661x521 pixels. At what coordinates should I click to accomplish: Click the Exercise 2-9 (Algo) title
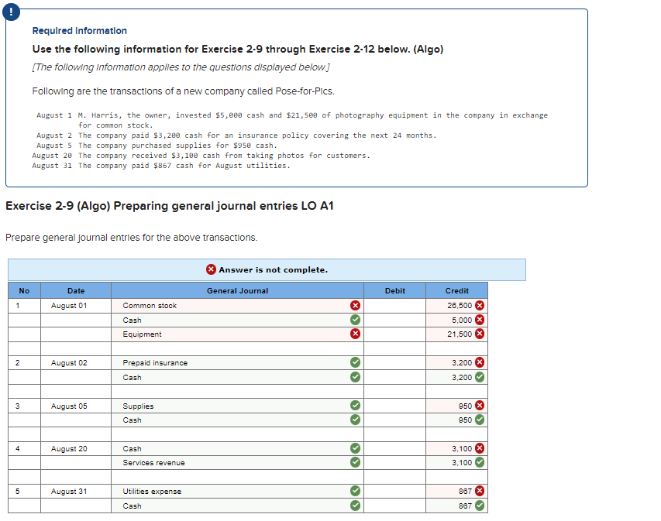(x=170, y=206)
